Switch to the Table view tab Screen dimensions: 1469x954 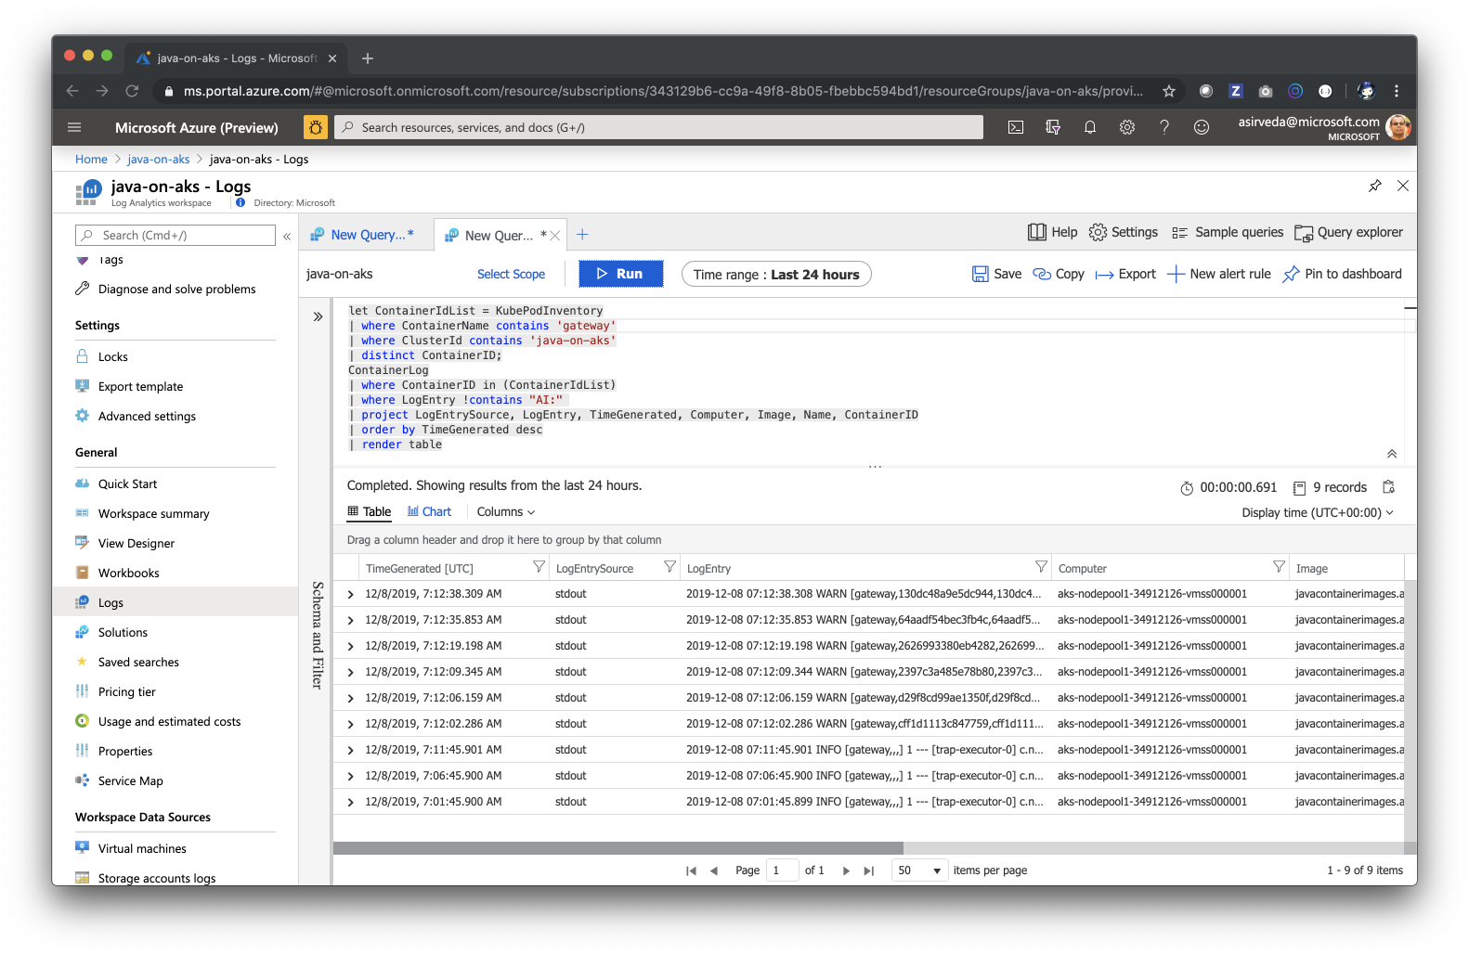(370, 511)
